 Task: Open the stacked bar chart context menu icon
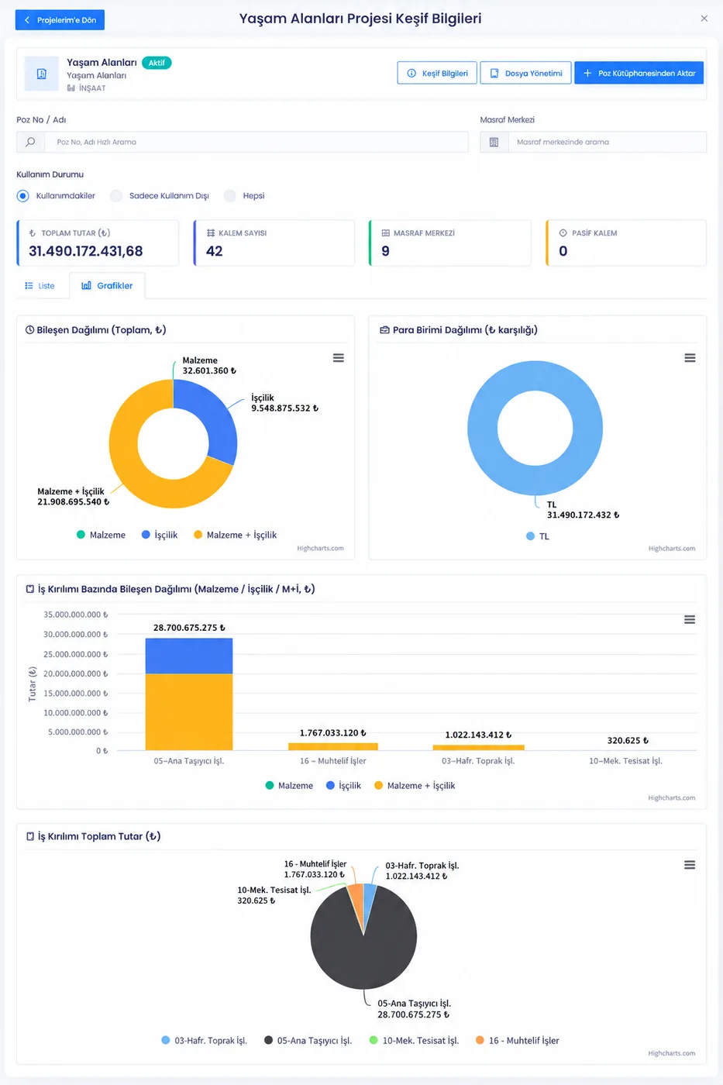690,620
